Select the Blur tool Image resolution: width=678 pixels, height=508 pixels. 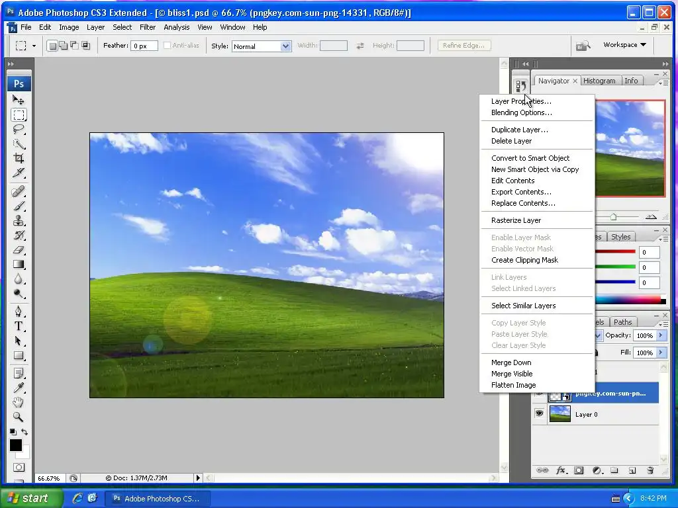point(19,279)
